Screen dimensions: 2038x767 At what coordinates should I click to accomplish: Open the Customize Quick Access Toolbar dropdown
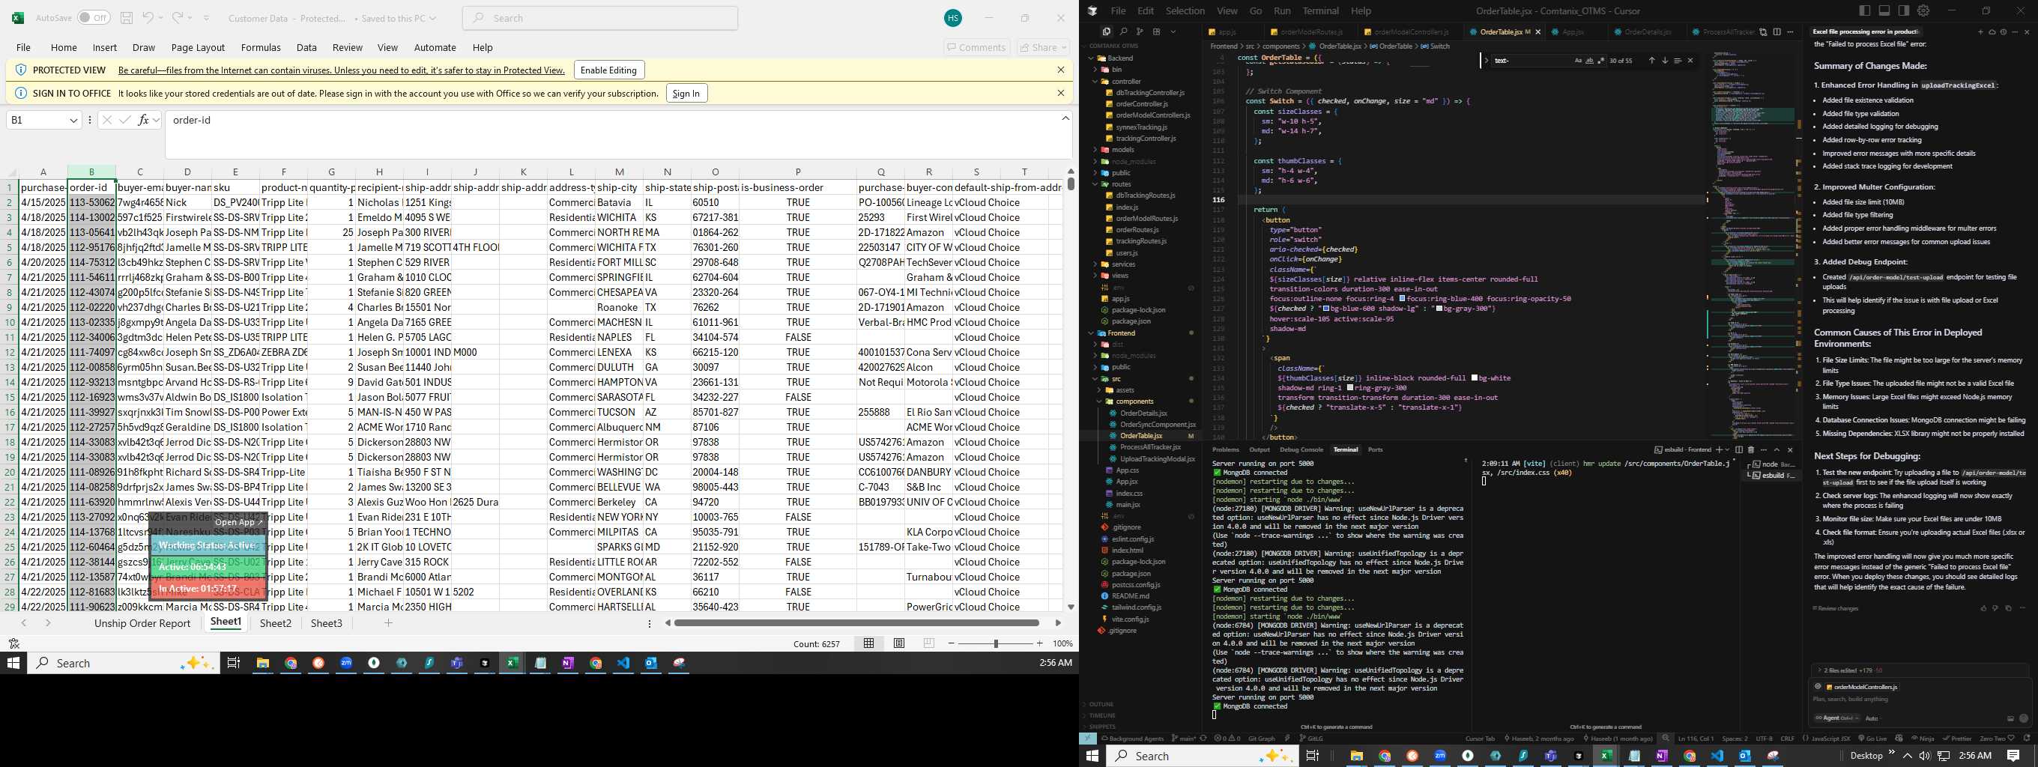pyautogui.click(x=207, y=17)
